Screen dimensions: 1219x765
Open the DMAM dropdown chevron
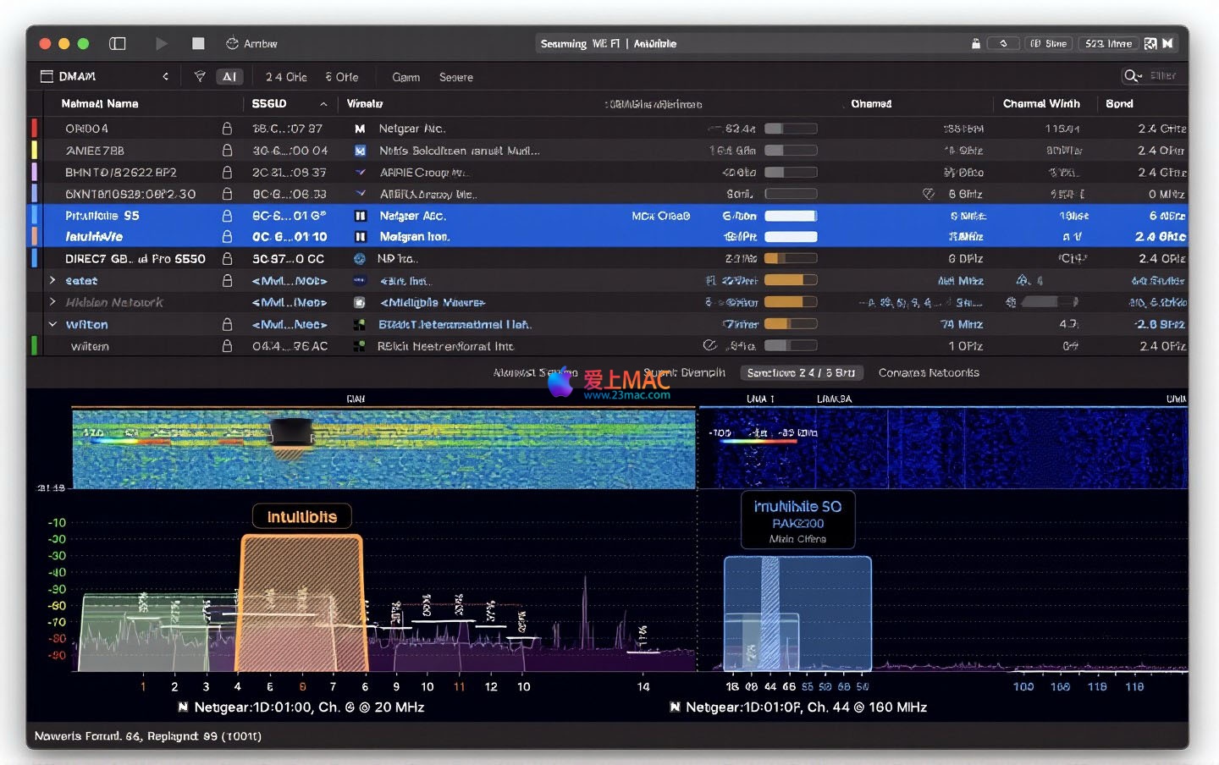165,76
